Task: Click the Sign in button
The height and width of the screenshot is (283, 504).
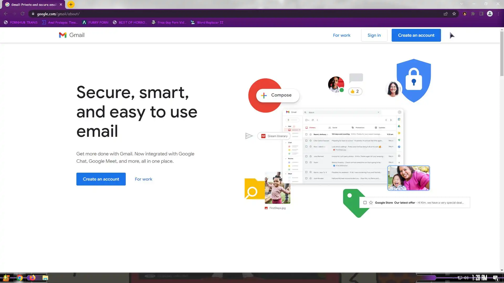Action: [x=374, y=35]
